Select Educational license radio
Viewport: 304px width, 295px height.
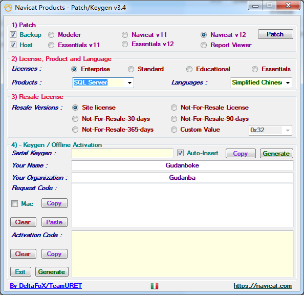[189, 69]
